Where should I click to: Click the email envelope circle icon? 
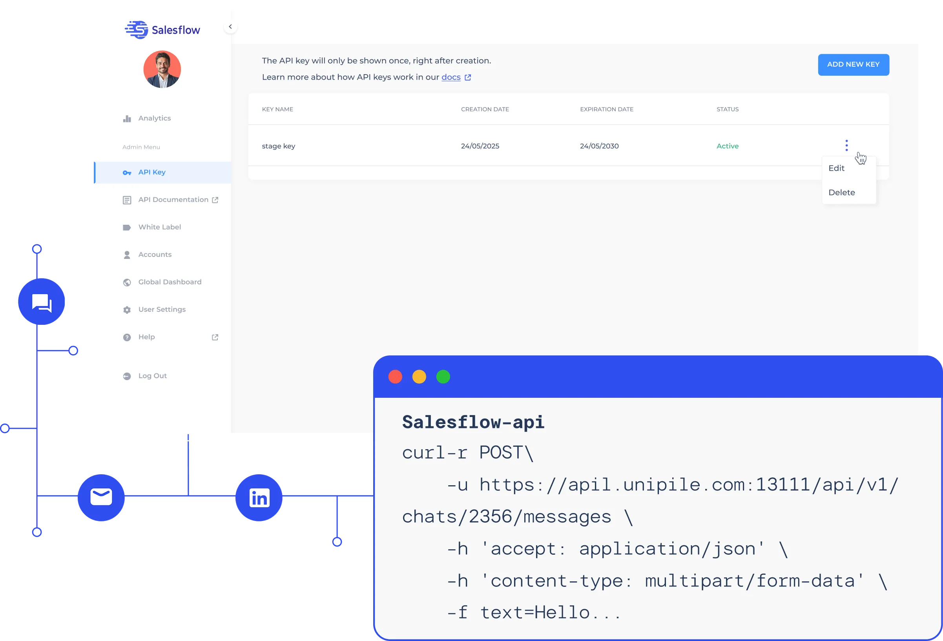[101, 498]
